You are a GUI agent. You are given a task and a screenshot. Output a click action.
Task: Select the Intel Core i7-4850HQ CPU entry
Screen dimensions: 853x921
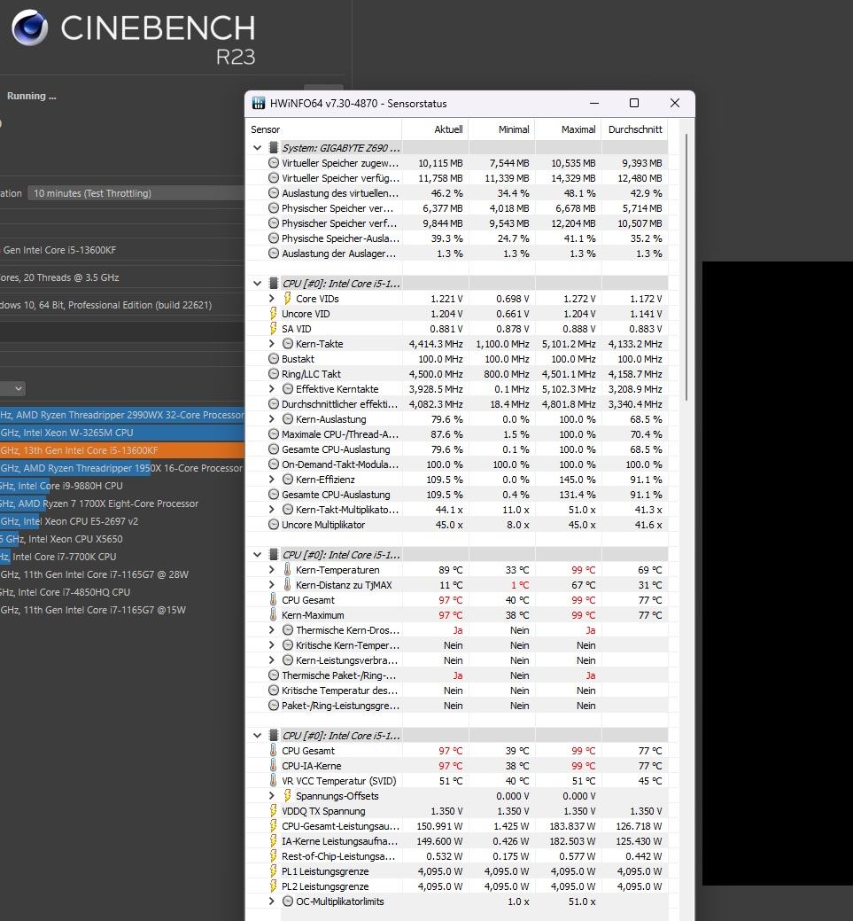(122, 593)
